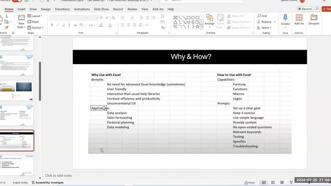Toggle text Shadow formatting
Viewport: 331px width, 186px height.
point(69,25)
